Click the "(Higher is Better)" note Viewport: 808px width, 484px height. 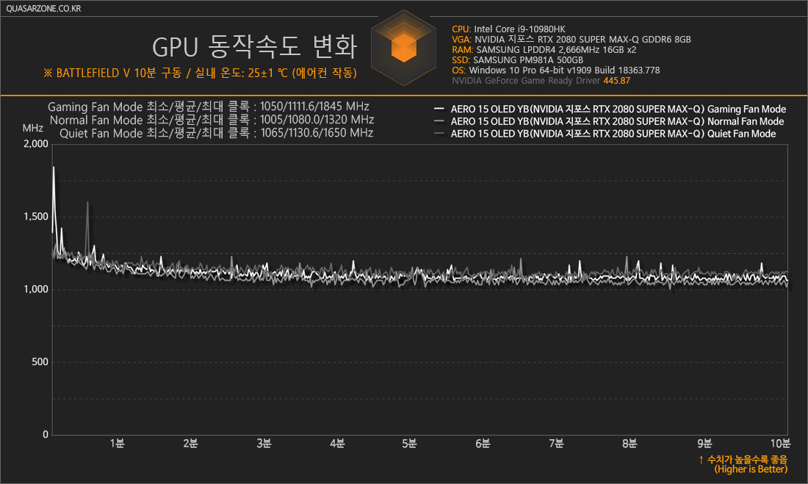[750, 469]
